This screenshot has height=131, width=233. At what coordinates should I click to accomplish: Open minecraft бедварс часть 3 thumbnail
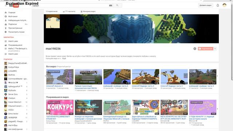tap(174, 77)
